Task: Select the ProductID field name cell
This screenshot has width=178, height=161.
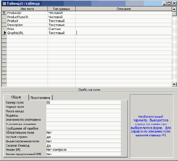Action: (x=27, y=13)
